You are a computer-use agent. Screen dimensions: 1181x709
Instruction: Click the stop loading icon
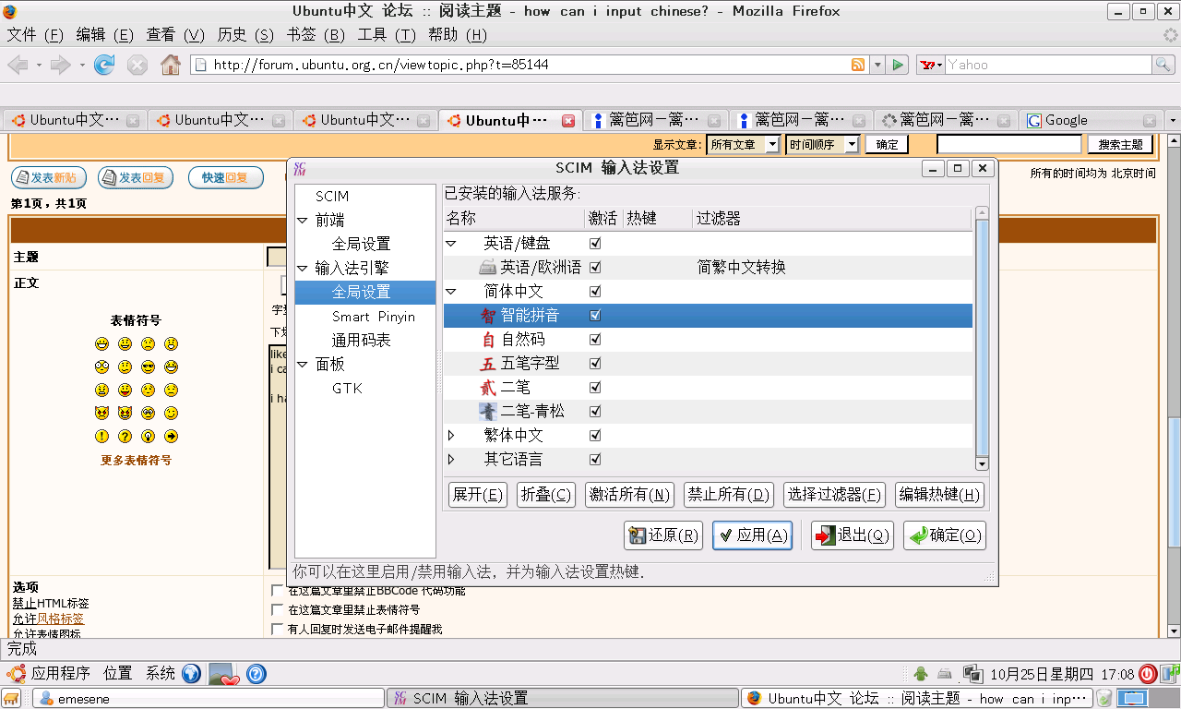point(137,65)
